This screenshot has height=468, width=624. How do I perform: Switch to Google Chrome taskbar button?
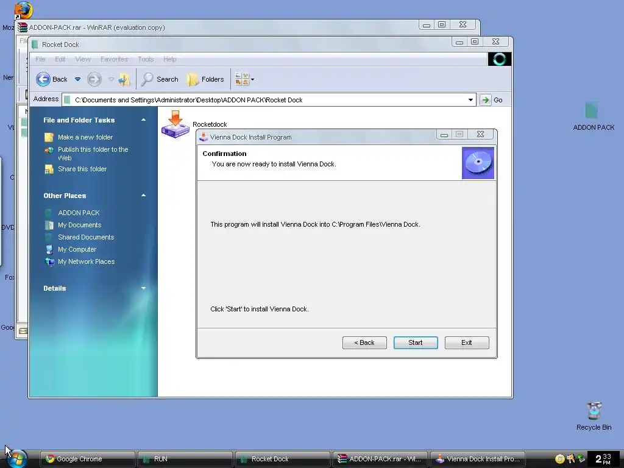coord(87,459)
